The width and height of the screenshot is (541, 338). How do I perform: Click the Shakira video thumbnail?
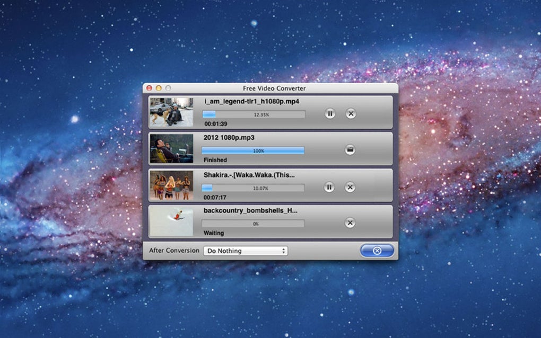coord(171,185)
